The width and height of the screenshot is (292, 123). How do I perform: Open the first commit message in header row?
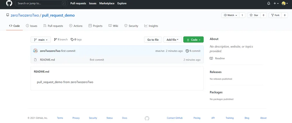tap(68, 51)
